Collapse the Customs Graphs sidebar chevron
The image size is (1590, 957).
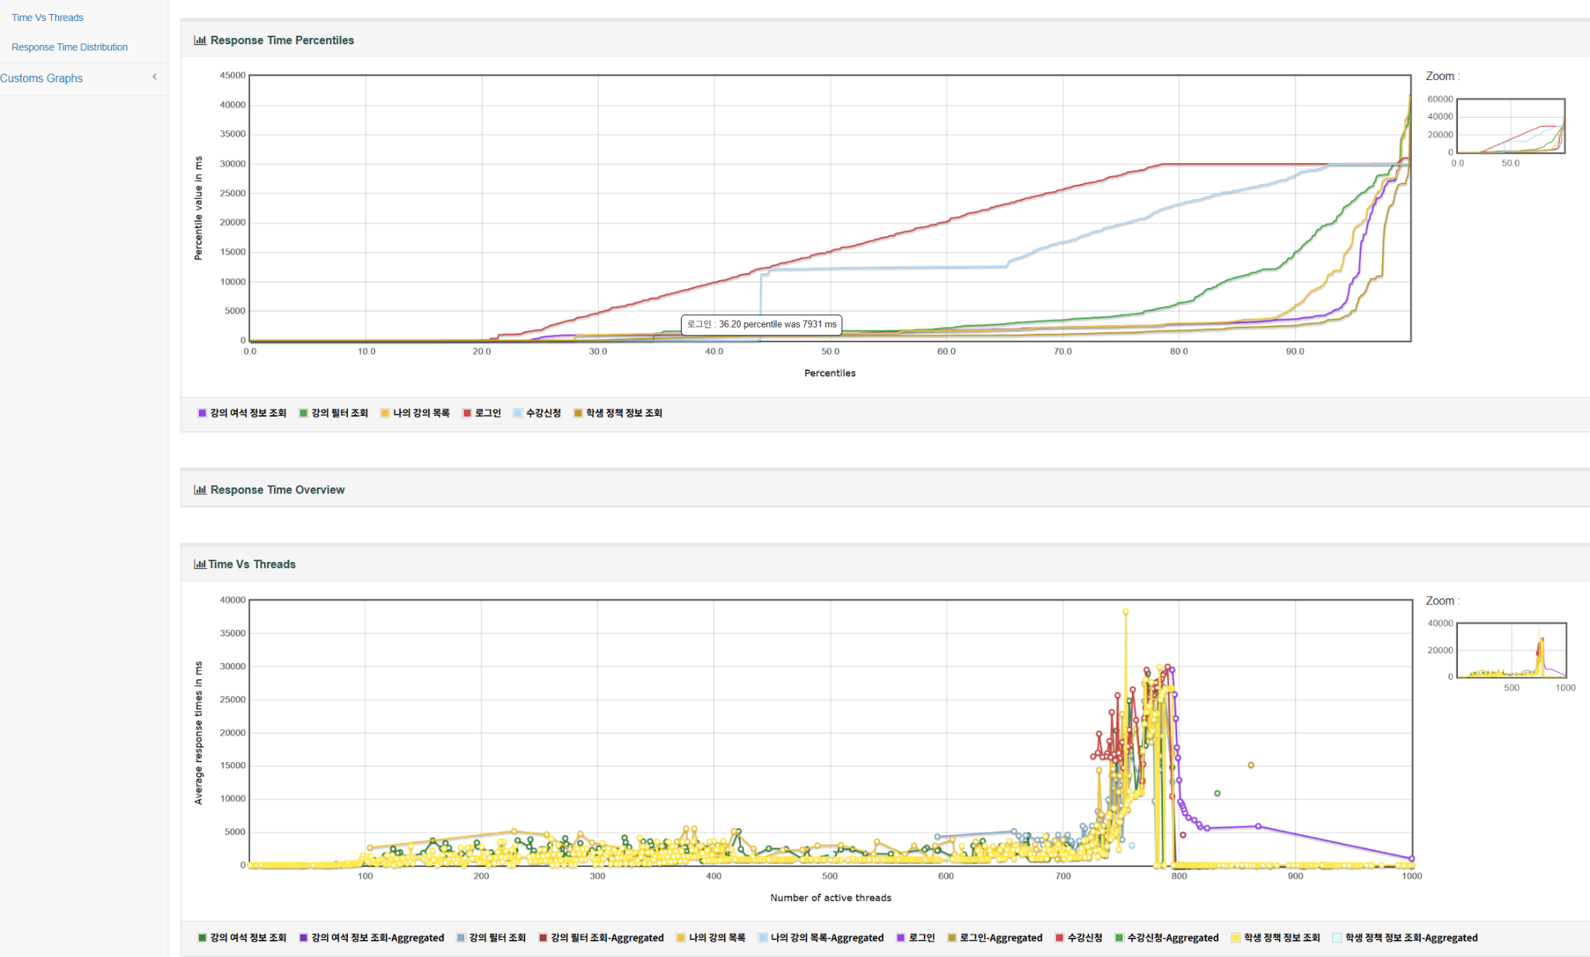click(154, 77)
